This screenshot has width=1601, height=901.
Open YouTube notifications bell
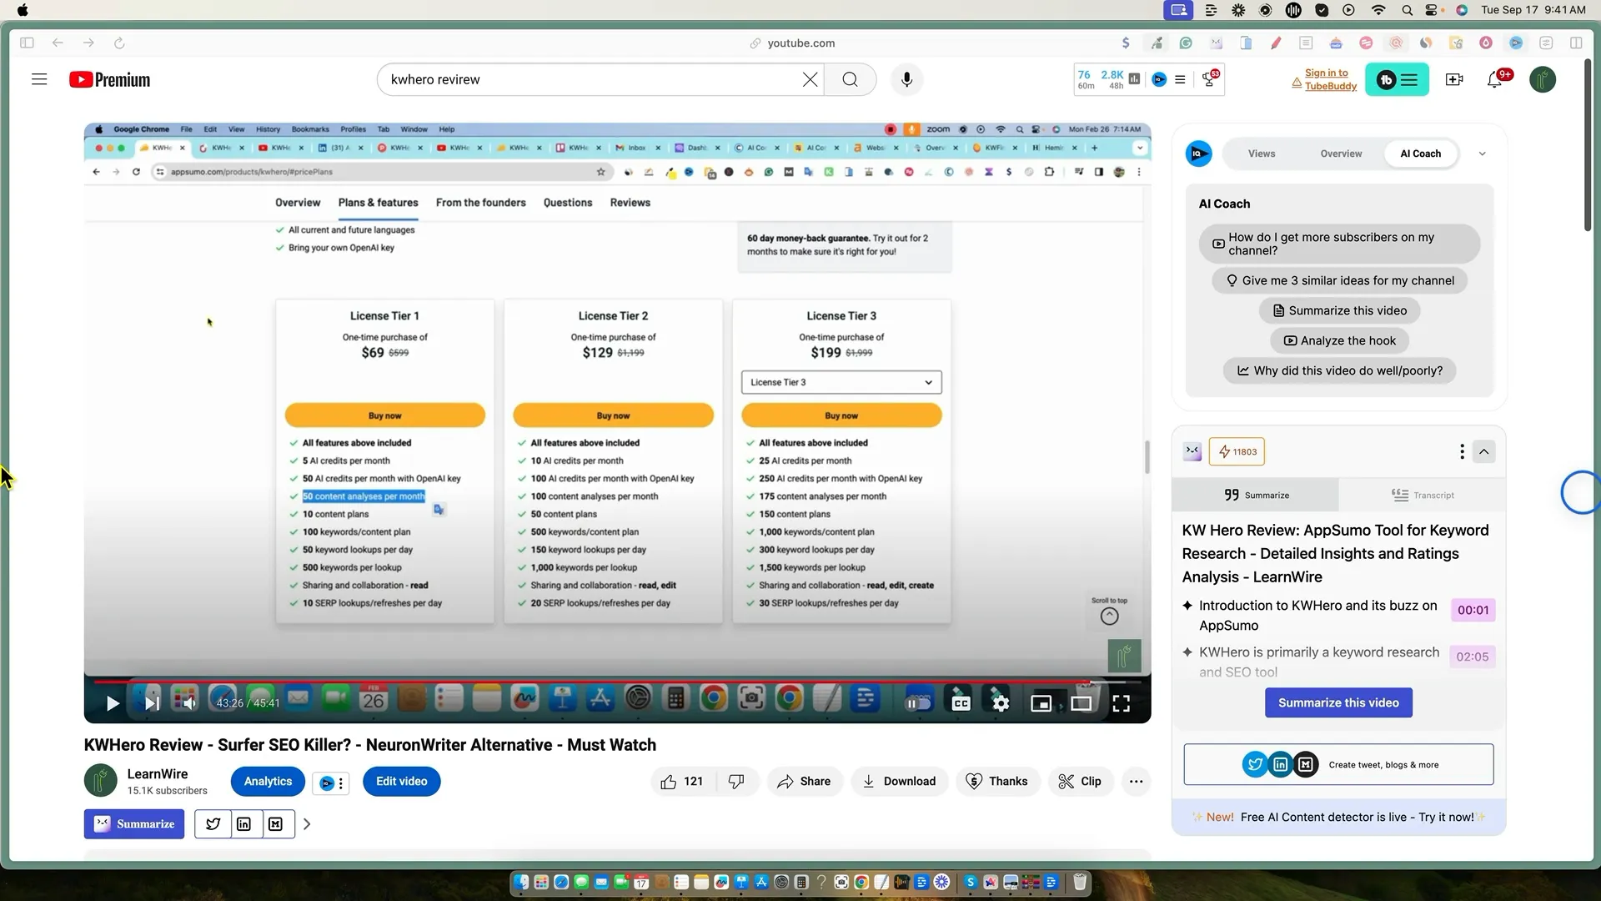click(x=1494, y=80)
